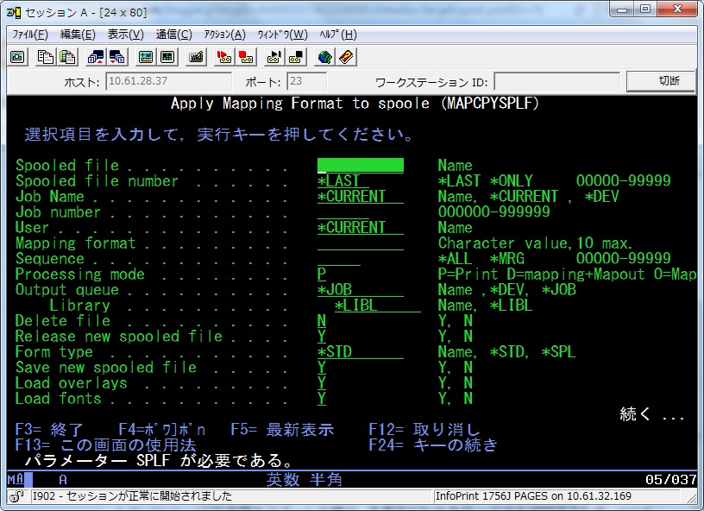Image resolution: width=704 pixels, height=511 pixels.
Task: Click the Form type *STD field
Action: (361, 352)
